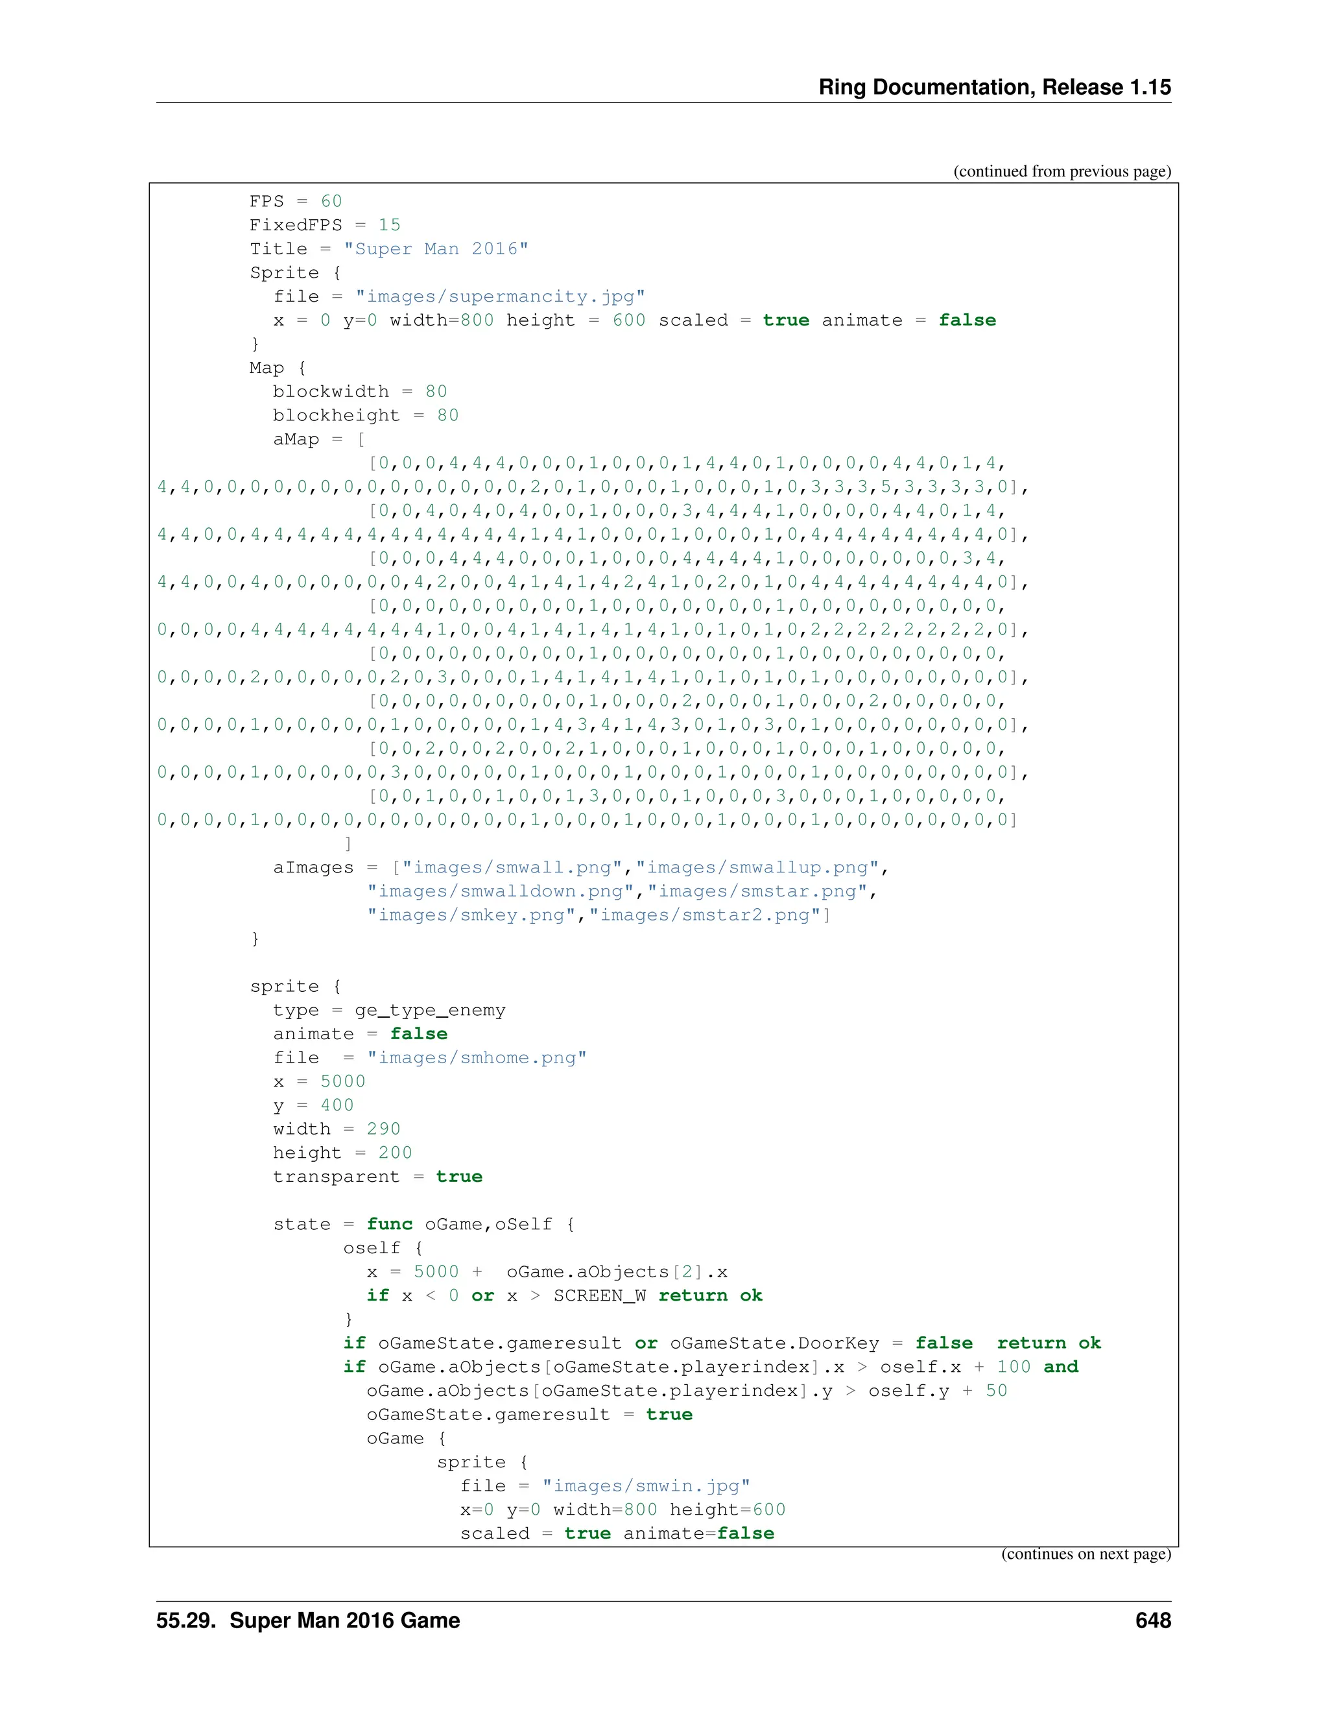
Task: Click the images/supermancity.jpg file path
Action: click(499, 296)
